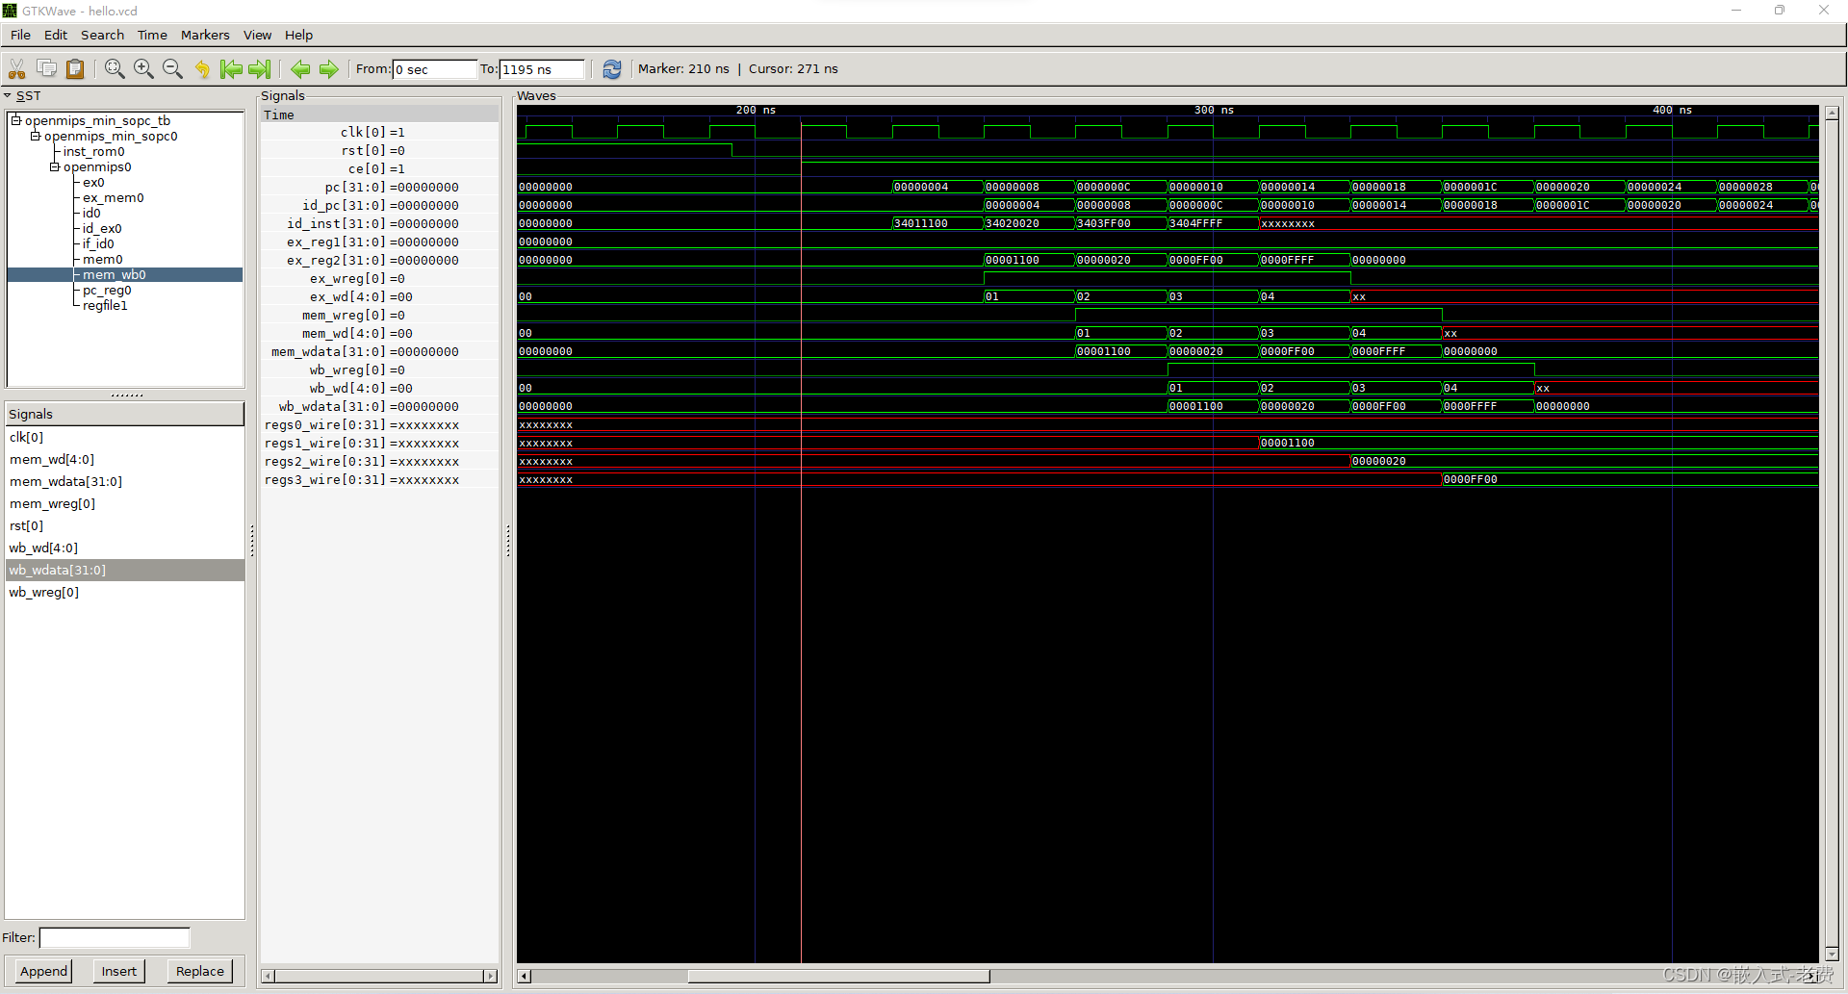Select the regs1_wire[0:31] trace name
The height and width of the screenshot is (994, 1848).
[x=324, y=443]
